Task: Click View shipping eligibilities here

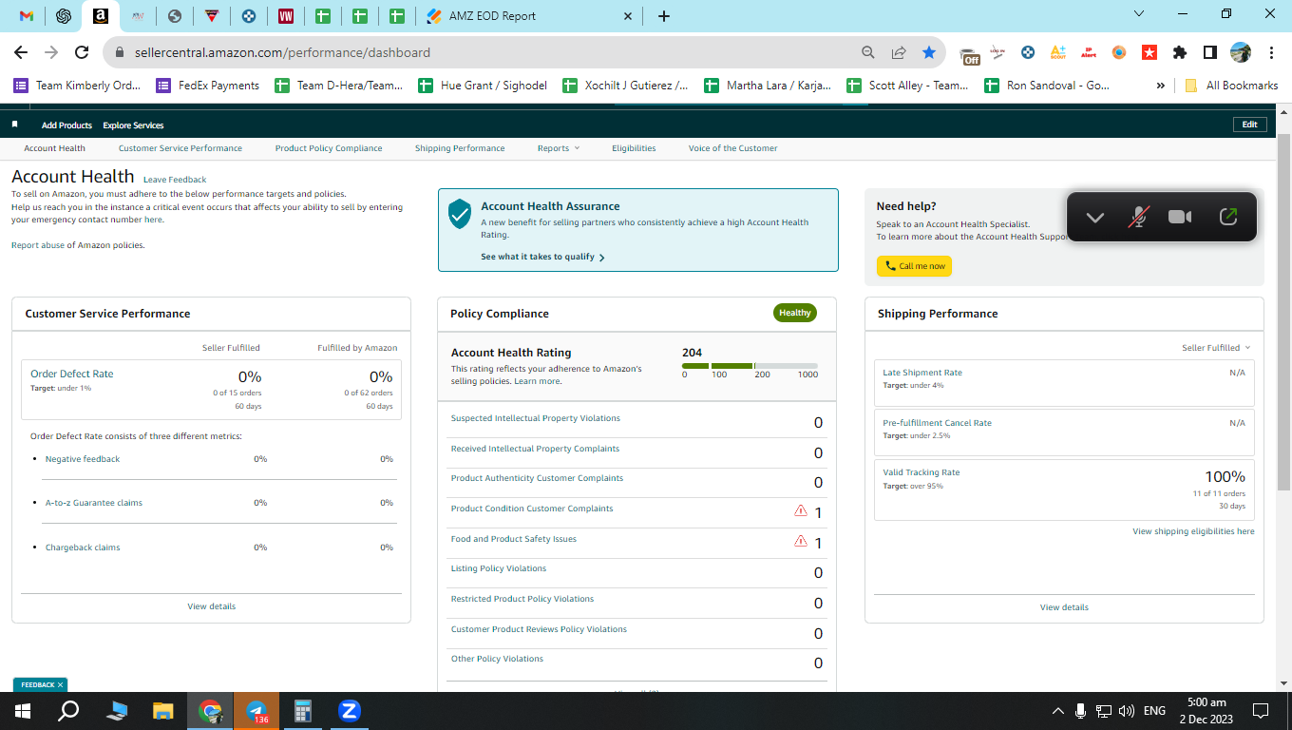Action: [x=1193, y=531]
